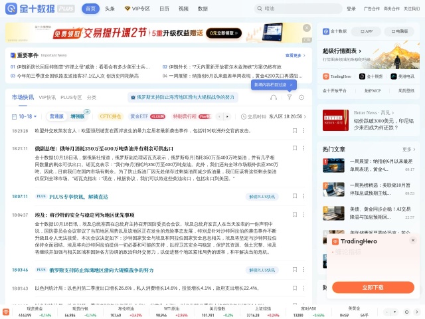Open the three-dot menu for the 18:07:11 news

[303, 196]
